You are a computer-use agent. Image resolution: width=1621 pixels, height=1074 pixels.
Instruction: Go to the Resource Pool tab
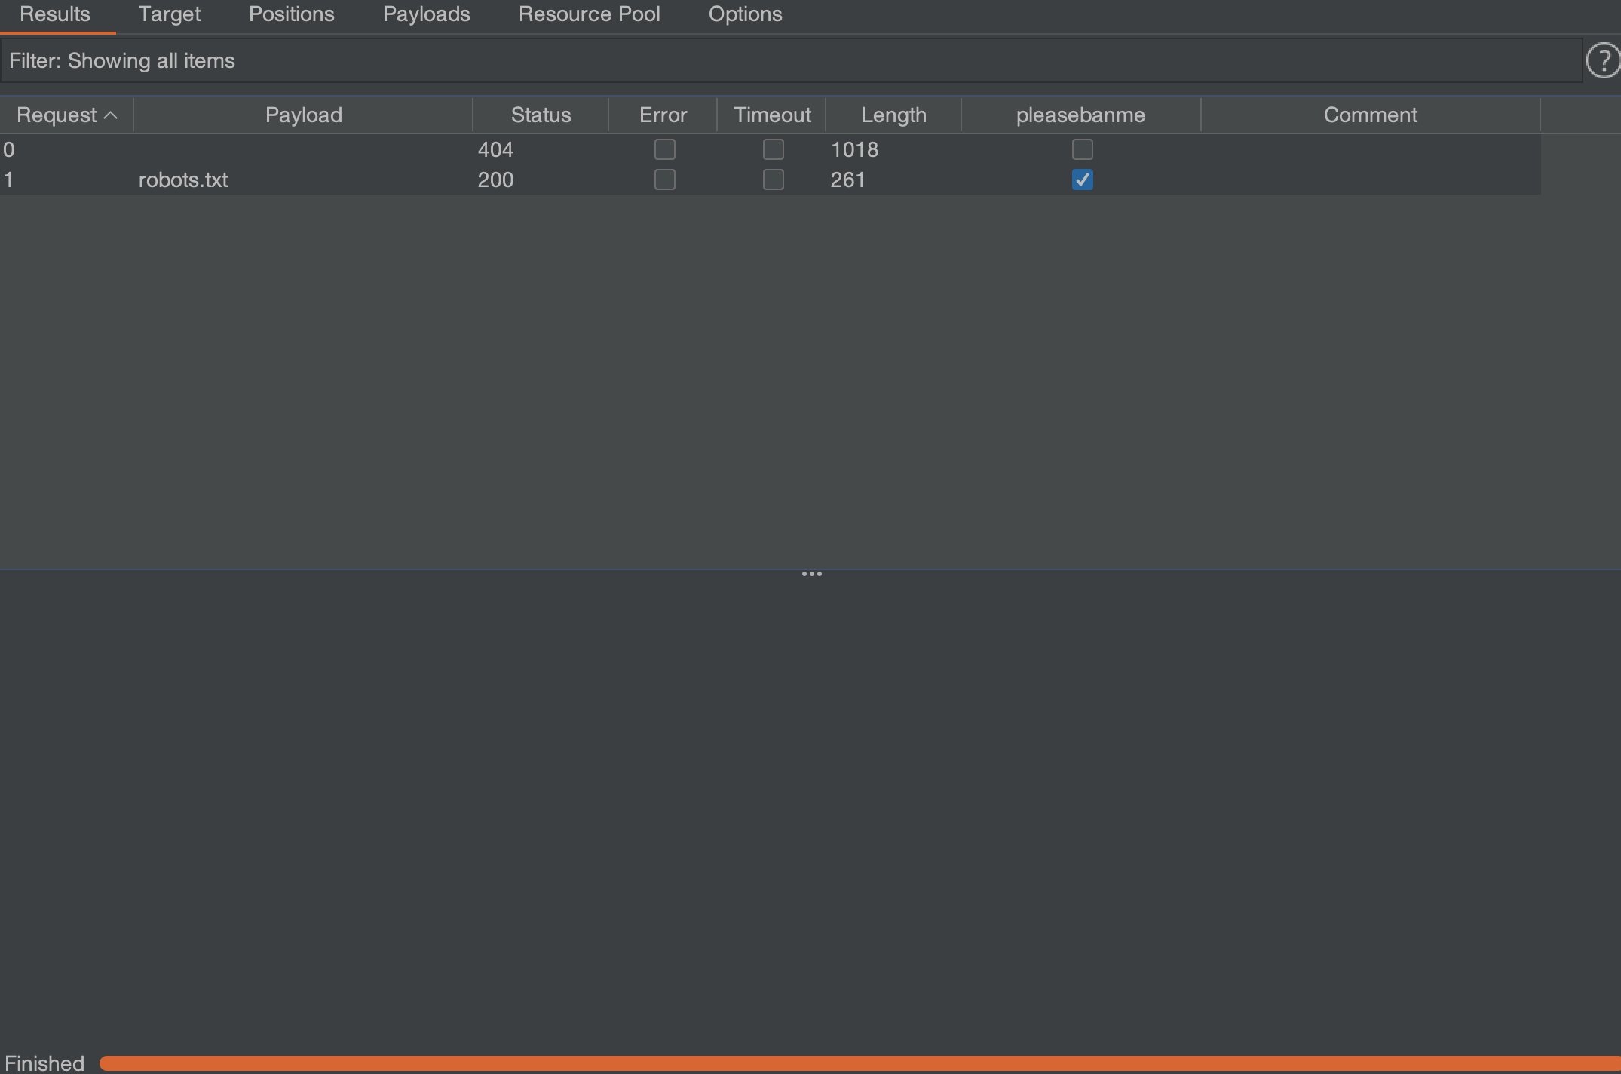tap(589, 14)
